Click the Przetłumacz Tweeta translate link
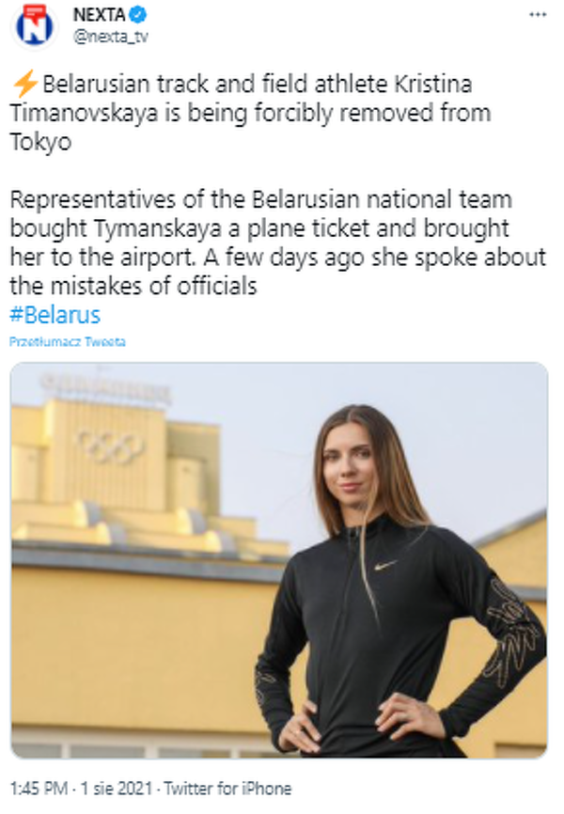Screen dimensions: 564x814 68,342
